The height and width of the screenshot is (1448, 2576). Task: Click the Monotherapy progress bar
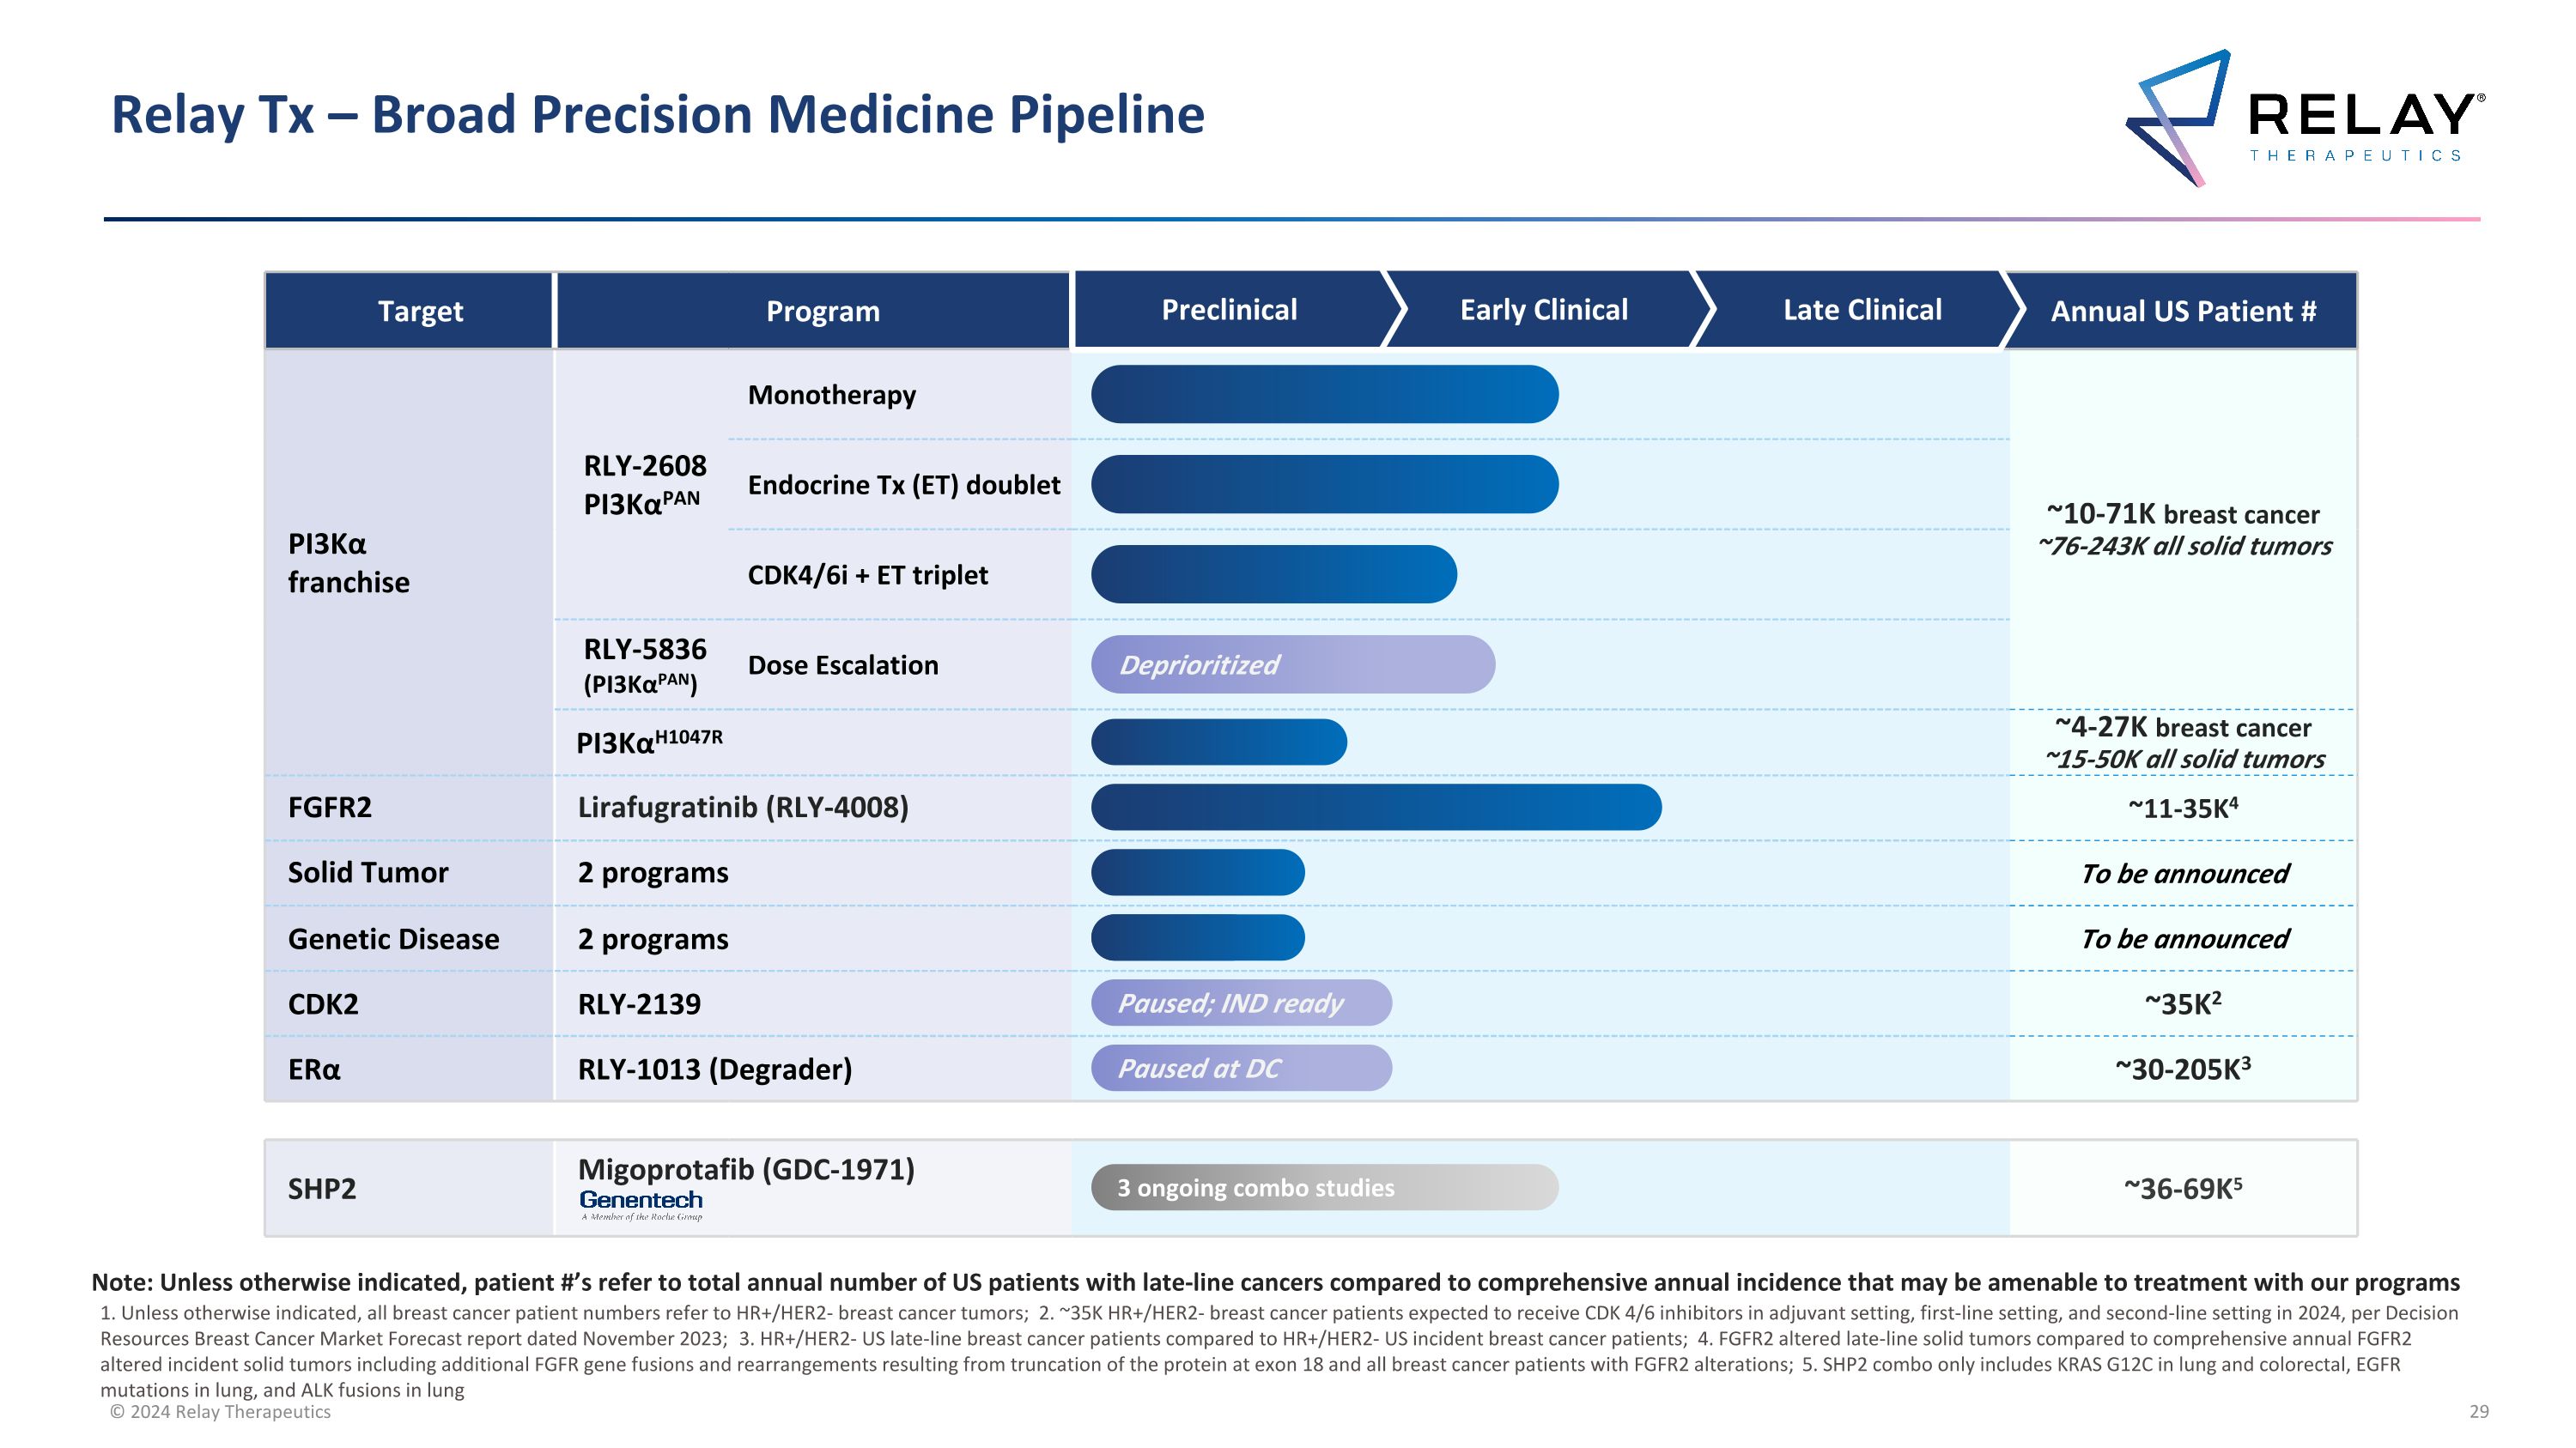coord(1324,395)
